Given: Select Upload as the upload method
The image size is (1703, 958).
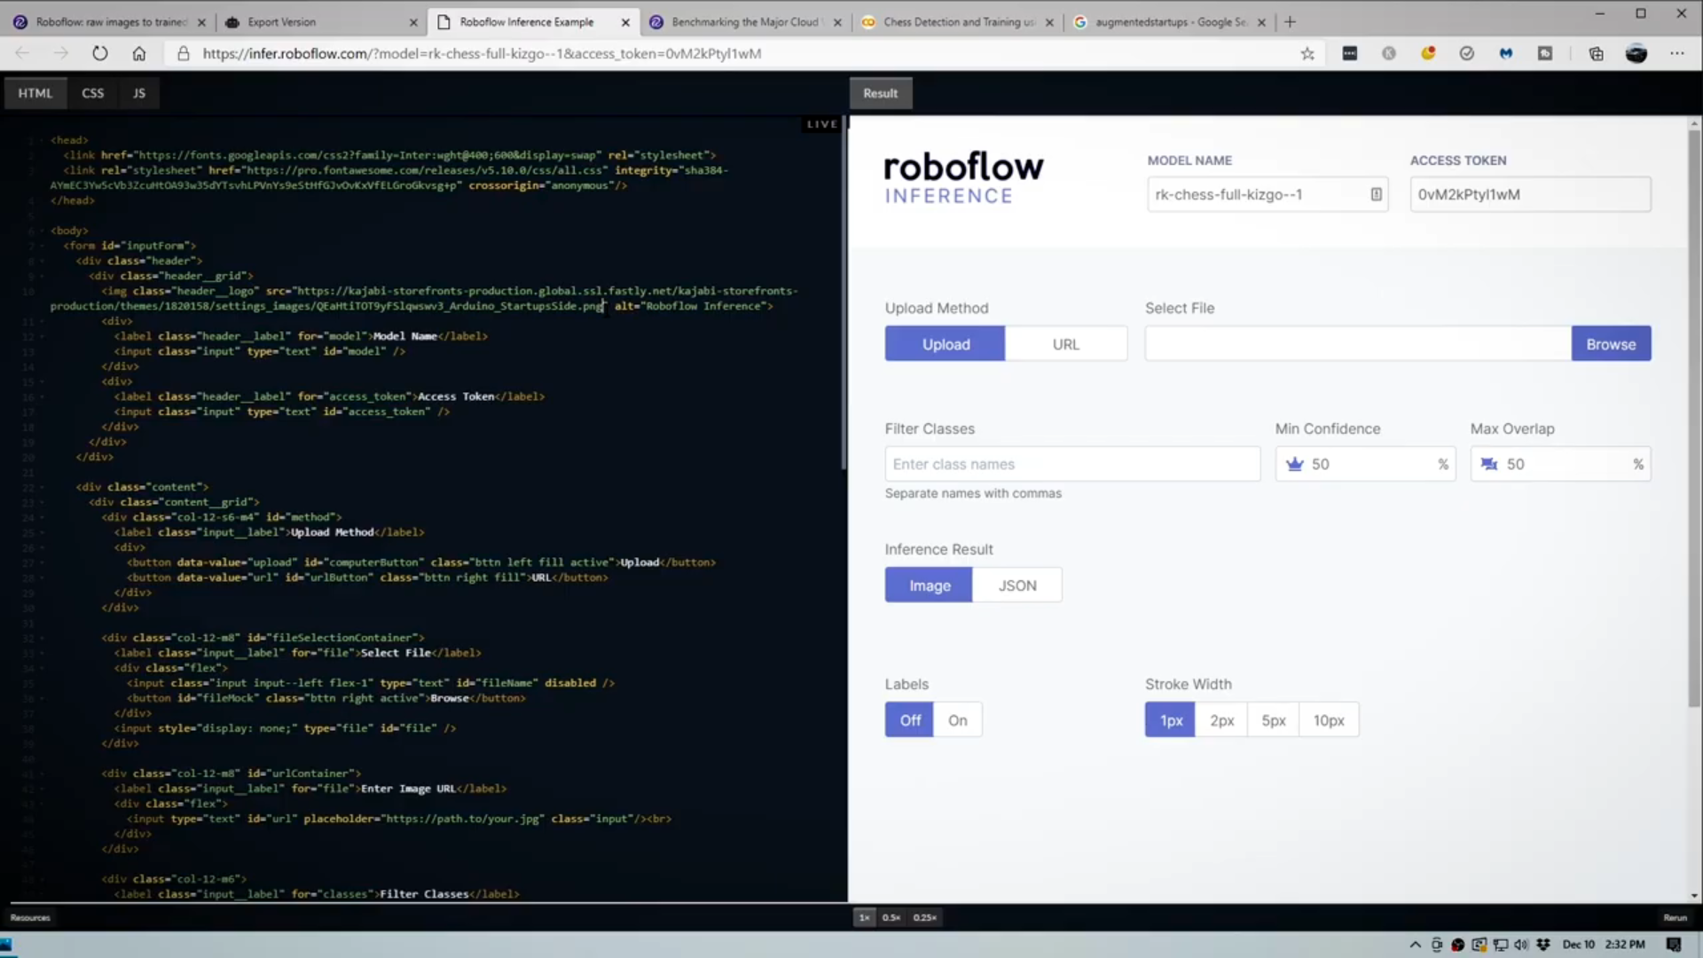Looking at the screenshot, I should click(x=946, y=344).
